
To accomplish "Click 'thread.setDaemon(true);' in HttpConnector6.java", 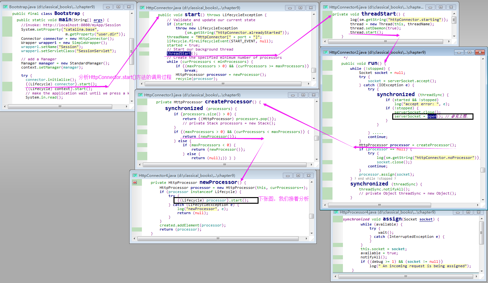I will [375, 28].
